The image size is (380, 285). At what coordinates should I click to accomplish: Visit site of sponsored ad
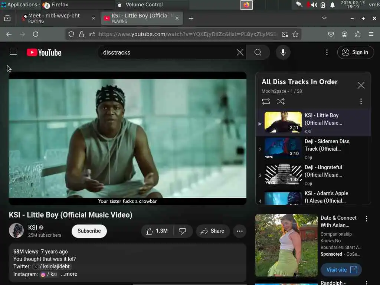[x=341, y=270]
